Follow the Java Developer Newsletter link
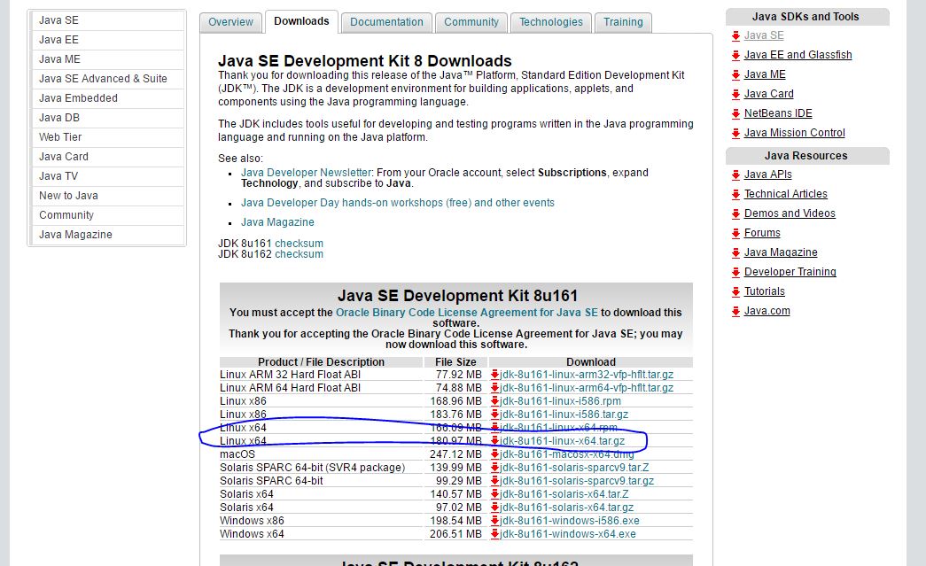The image size is (926, 566). point(307,173)
